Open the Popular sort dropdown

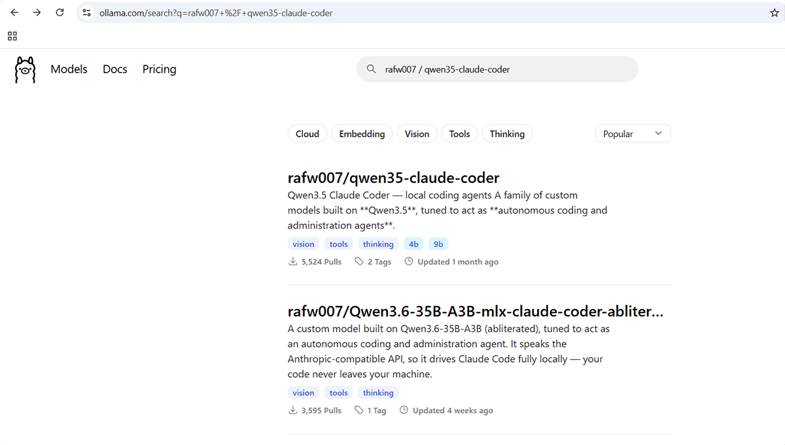click(633, 134)
